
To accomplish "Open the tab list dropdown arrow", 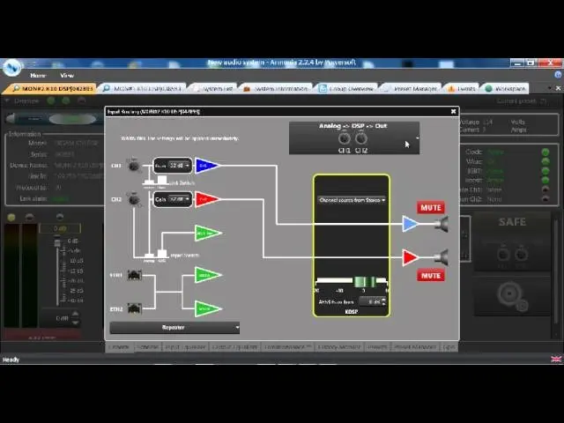I will pos(549,88).
